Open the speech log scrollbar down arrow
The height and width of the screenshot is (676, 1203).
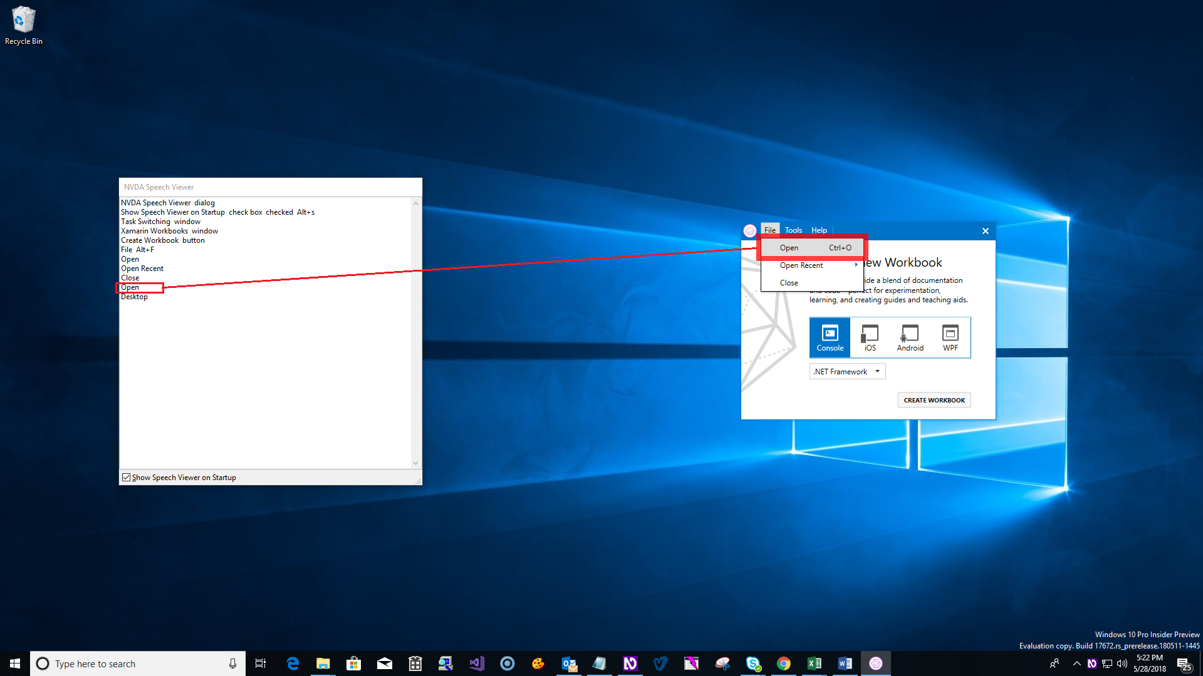point(415,463)
